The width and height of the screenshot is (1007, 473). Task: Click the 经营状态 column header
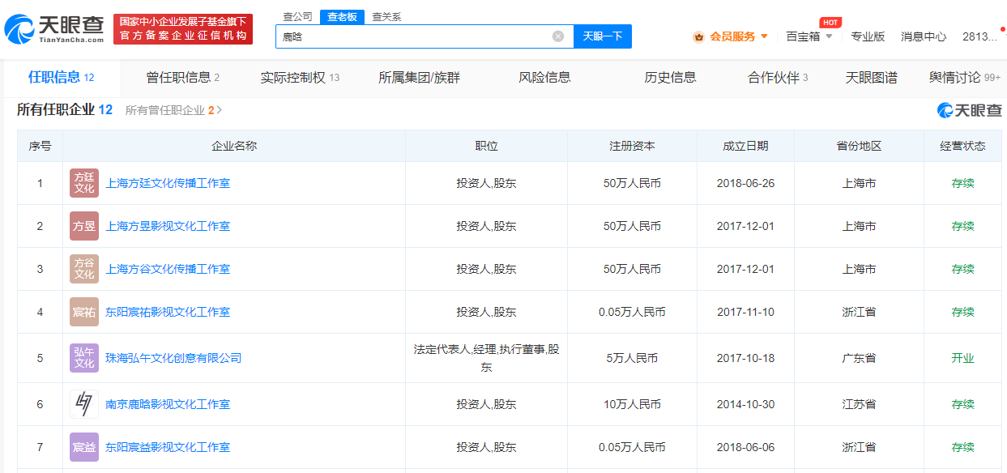coord(962,146)
